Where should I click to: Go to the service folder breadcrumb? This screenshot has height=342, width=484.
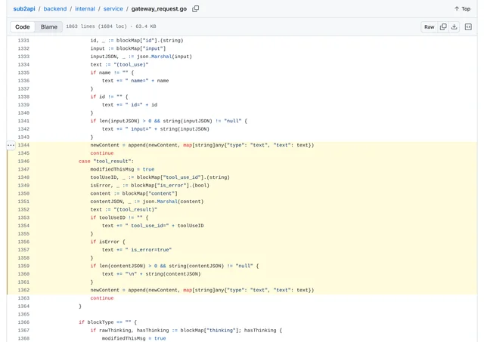click(113, 9)
